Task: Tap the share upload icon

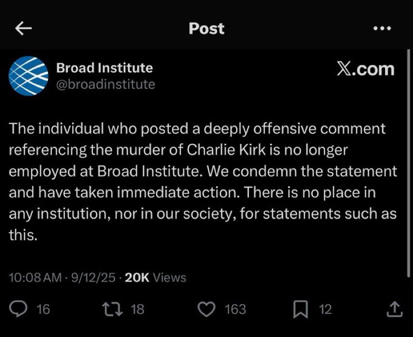Action: pyautogui.click(x=394, y=310)
